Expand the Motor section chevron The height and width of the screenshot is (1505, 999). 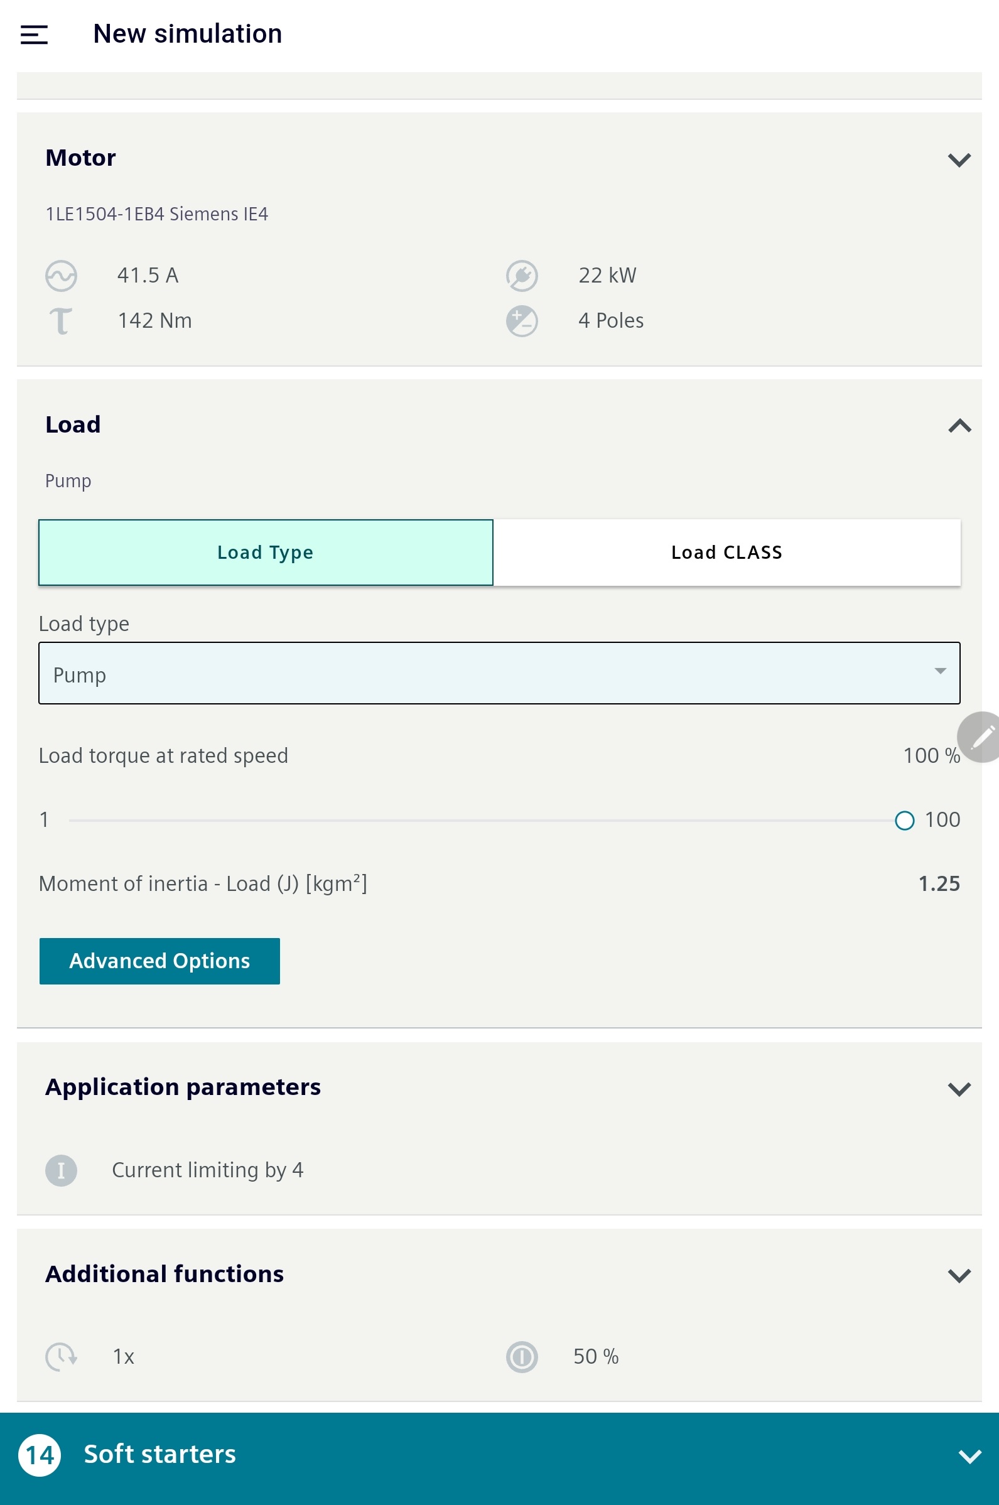coord(959,159)
